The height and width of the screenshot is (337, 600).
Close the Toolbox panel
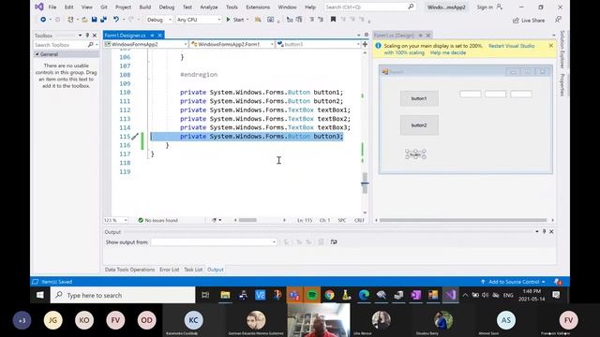[x=95, y=36]
